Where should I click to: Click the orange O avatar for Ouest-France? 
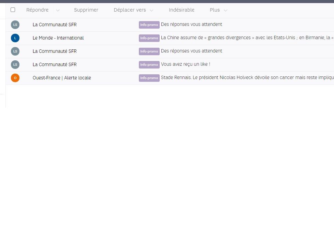pos(15,78)
